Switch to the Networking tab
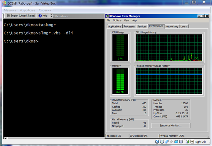Viewport: 212px width, 146px height. (172, 26)
